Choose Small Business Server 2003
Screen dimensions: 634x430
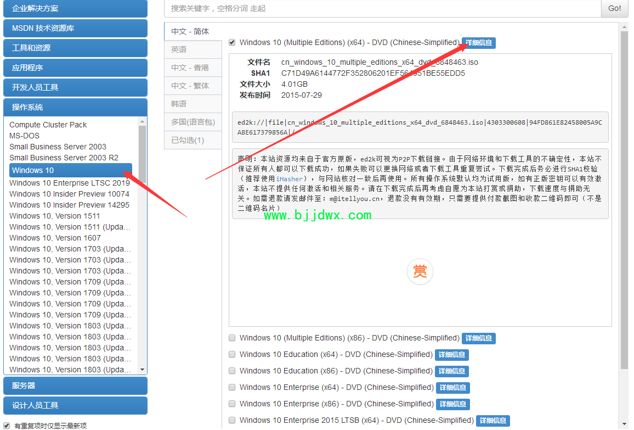click(58, 147)
